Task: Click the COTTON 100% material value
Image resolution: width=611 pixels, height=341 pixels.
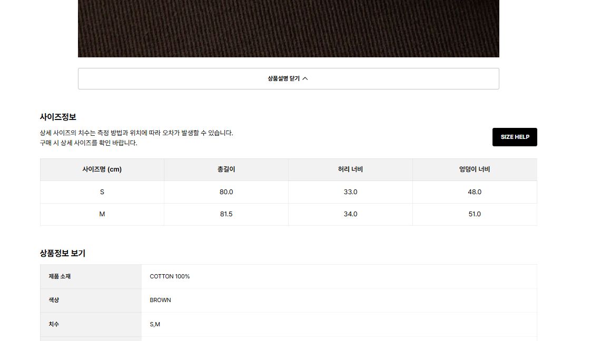Action: pyautogui.click(x=170, y=276)
